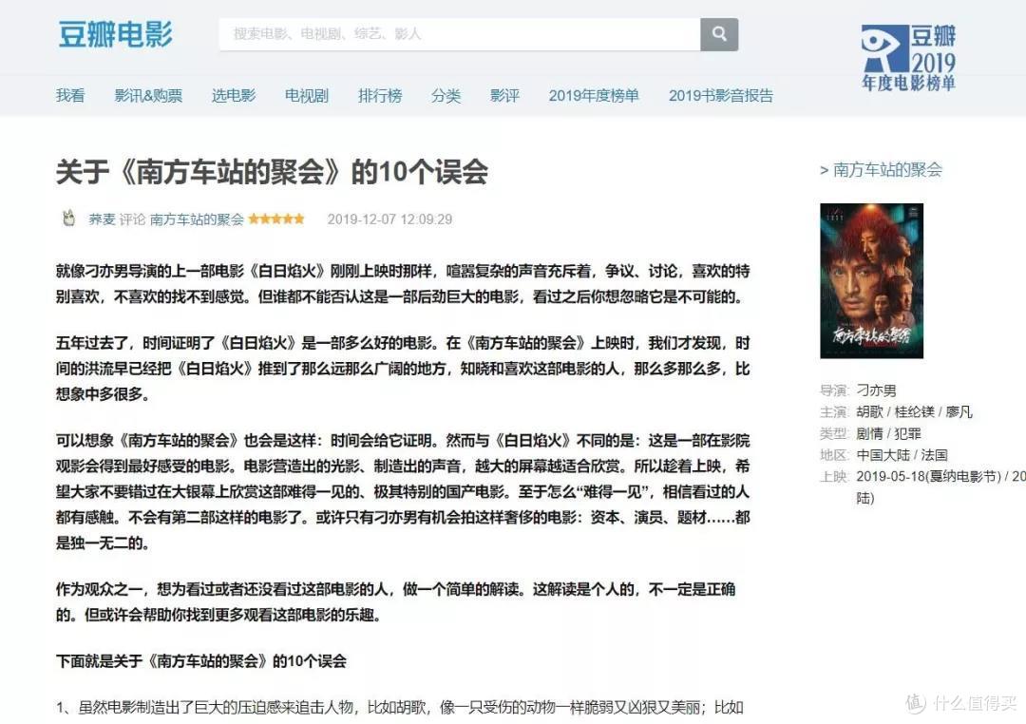Click director name 刁亦男 in sidebar

pos(876,391)
